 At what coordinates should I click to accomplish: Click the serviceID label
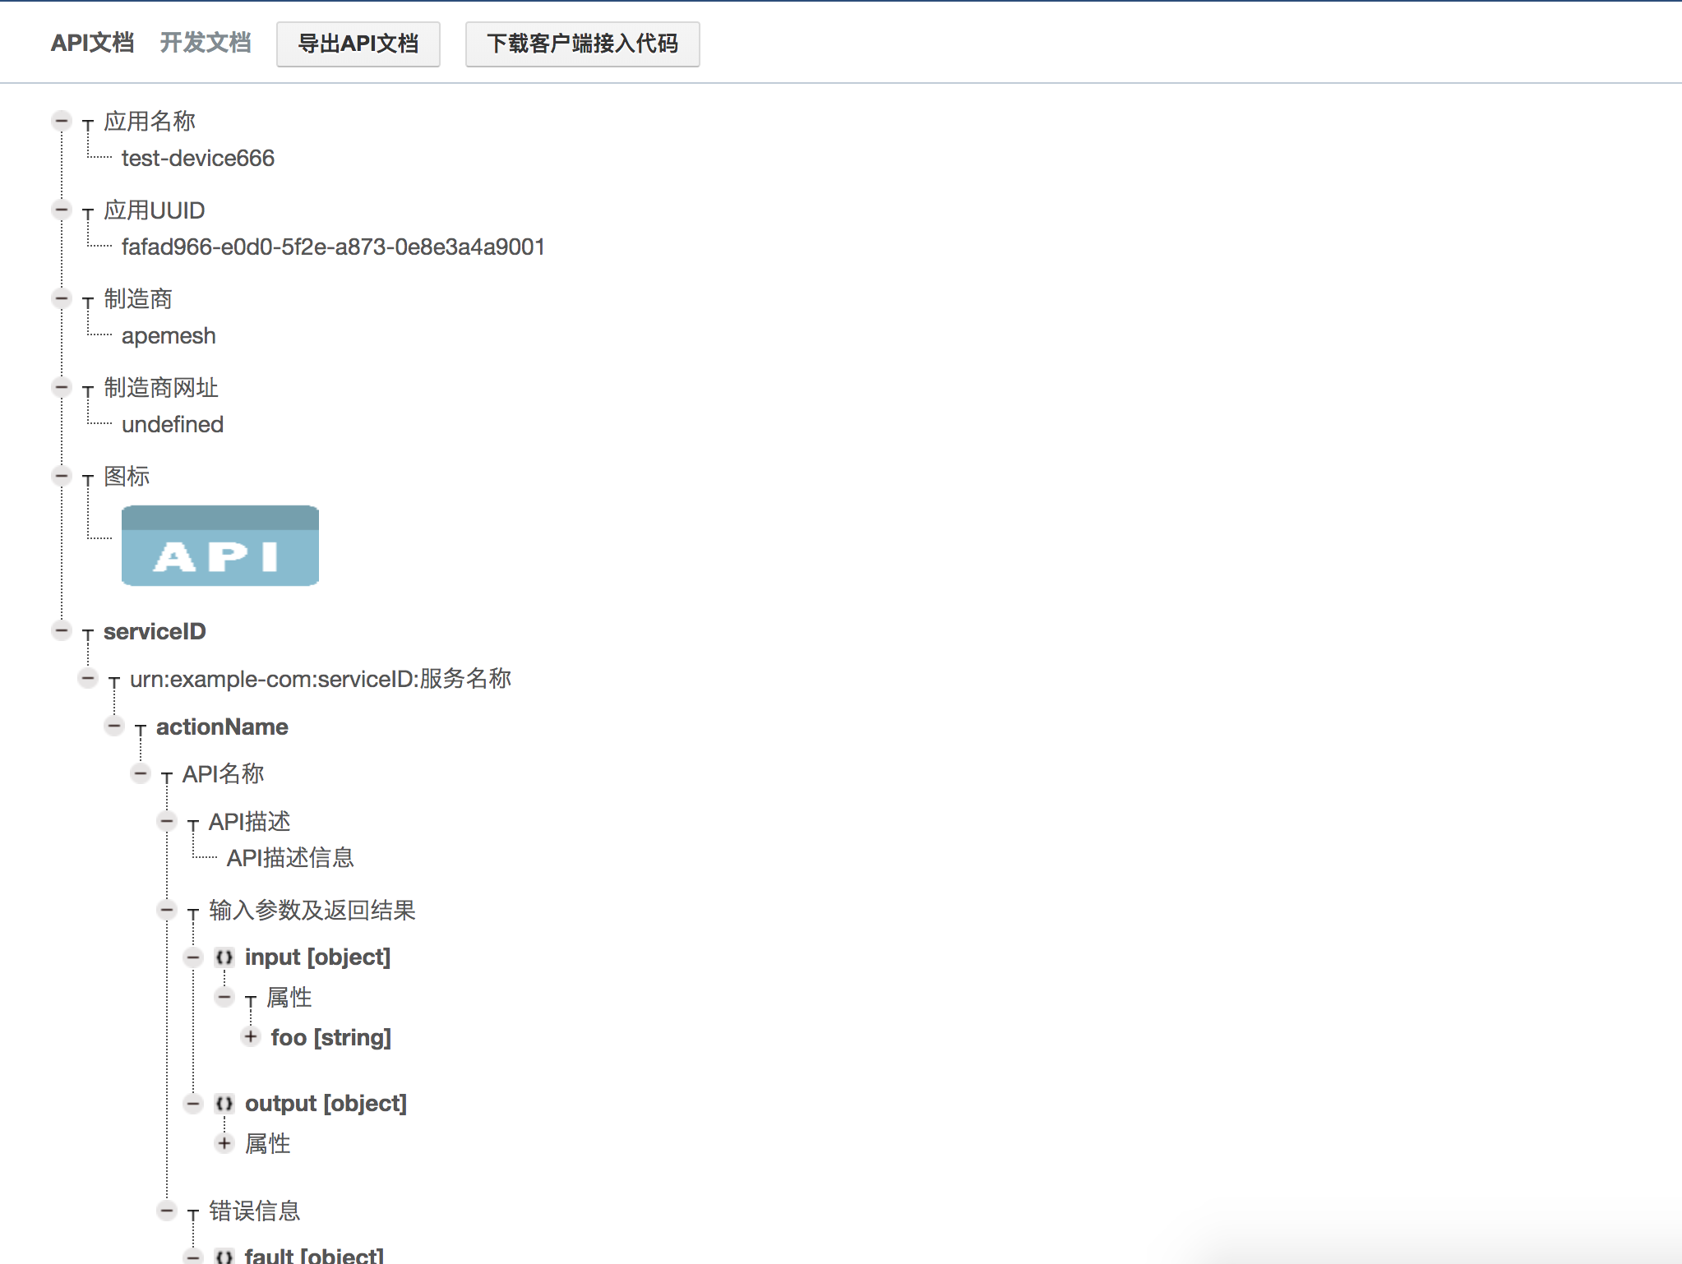(155, 631)
